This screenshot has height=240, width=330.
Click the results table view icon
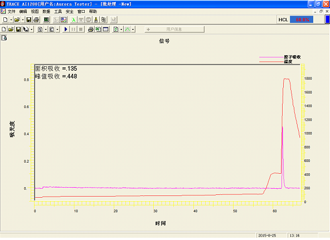[x=106, y=29]
